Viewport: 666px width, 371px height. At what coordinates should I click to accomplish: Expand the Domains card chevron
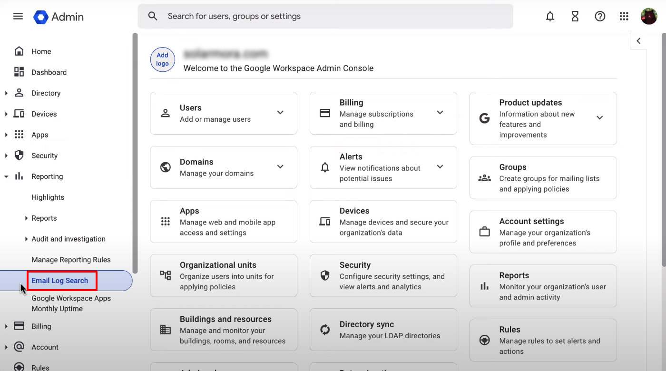(x=280, y=166)
